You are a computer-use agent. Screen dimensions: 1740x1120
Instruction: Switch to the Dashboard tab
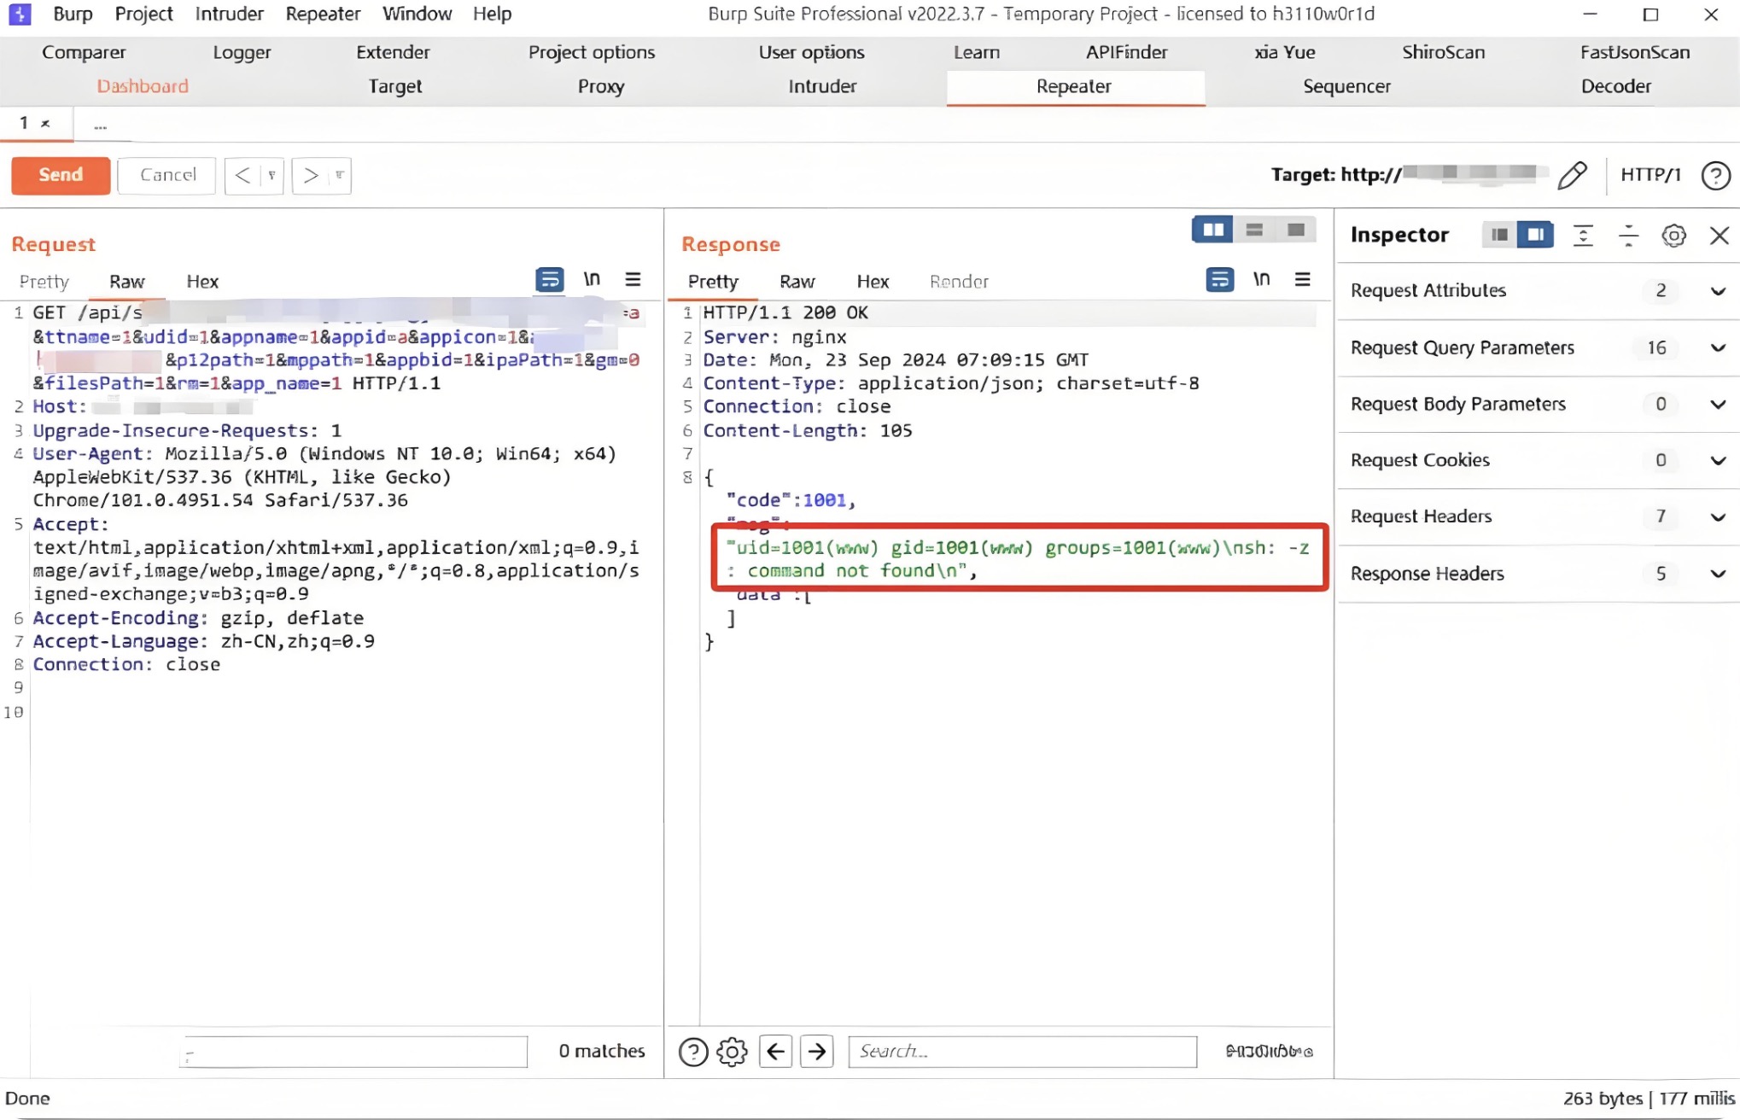(143, 86)
